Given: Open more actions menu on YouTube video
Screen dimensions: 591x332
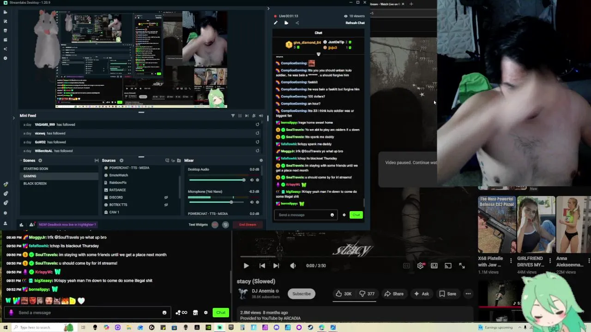Looking at the screenshot, I should point(468,294).
